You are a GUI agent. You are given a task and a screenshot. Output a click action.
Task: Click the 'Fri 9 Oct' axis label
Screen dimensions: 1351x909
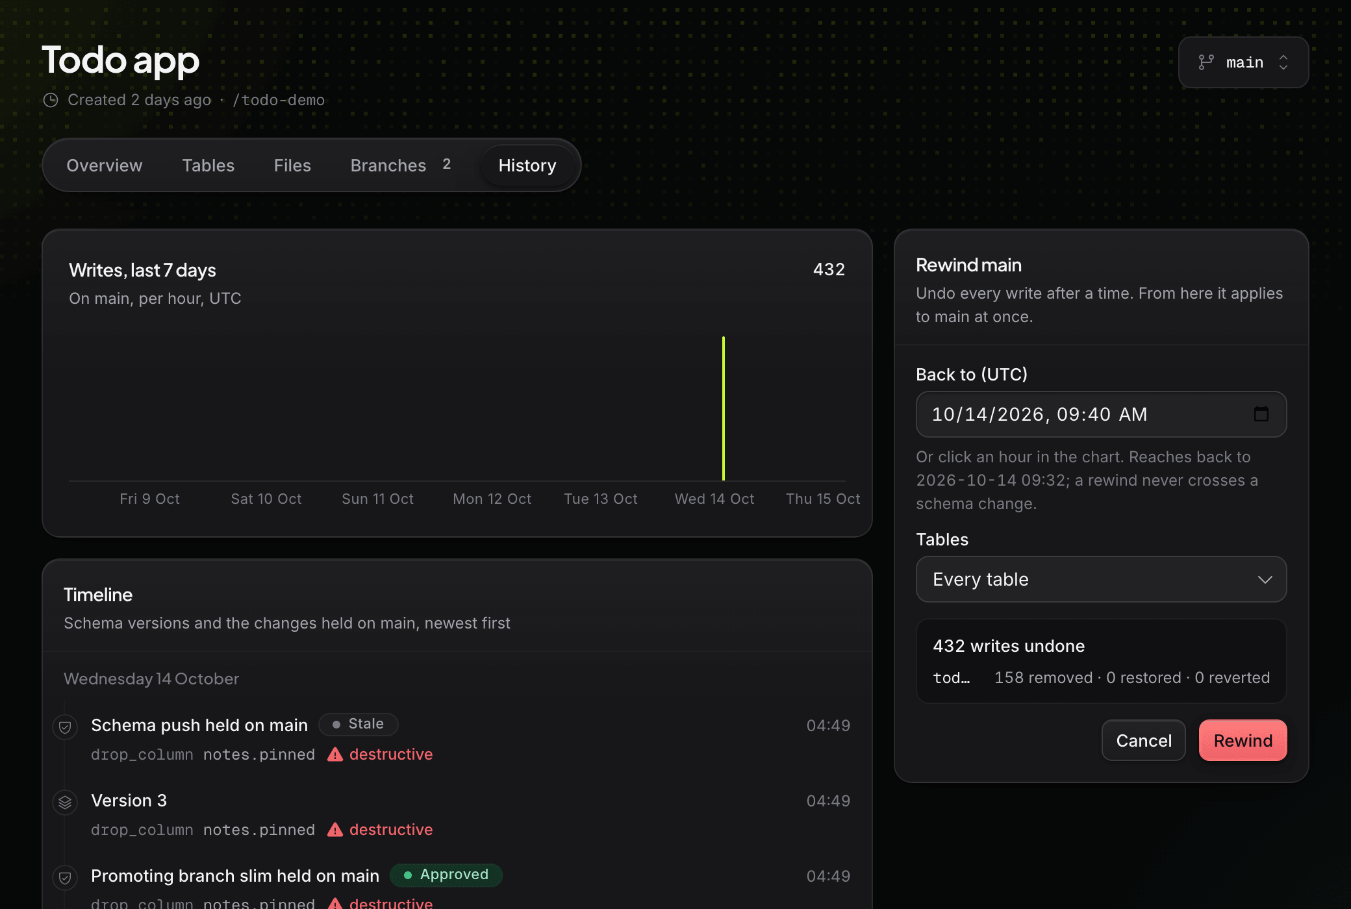coord(149,499)
